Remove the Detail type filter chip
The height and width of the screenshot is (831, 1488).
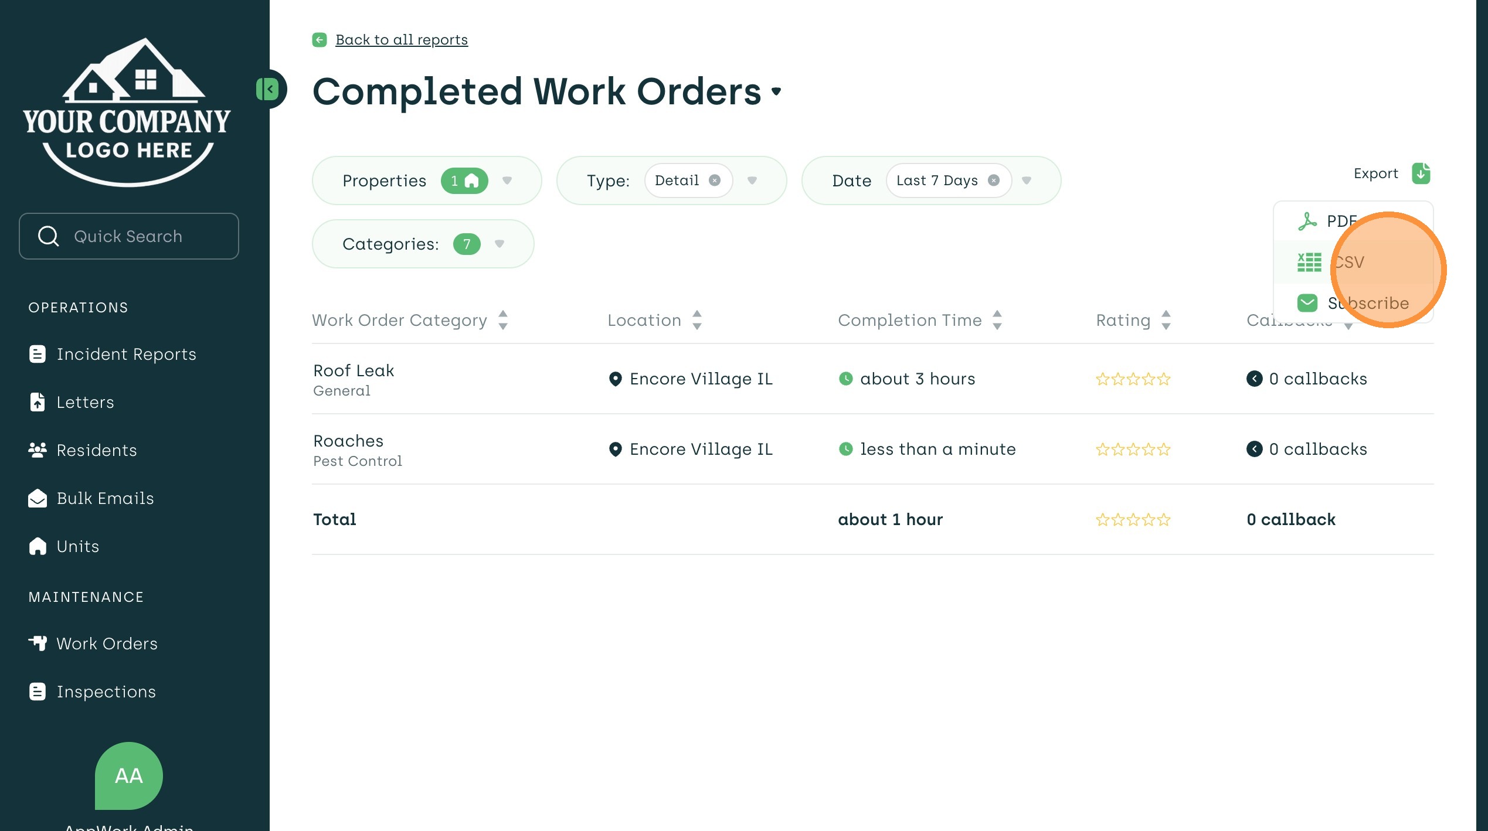pyautogui.click(x=714, y=180)
